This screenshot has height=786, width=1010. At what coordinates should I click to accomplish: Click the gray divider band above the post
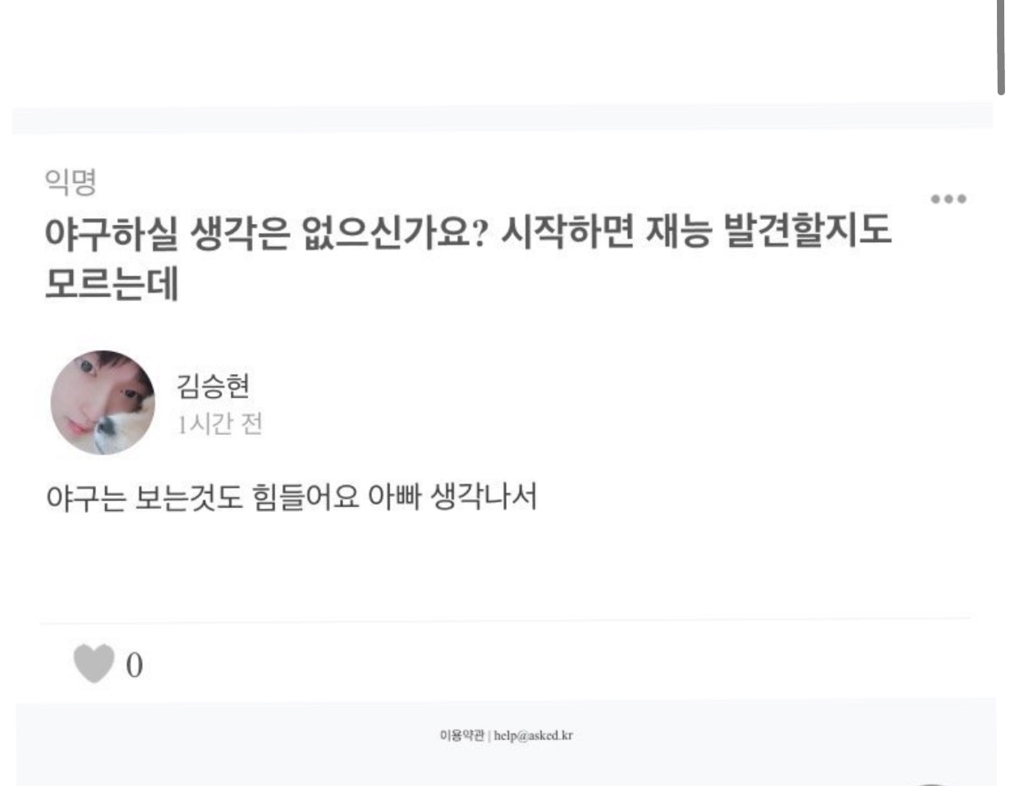(x=502, y=117)
